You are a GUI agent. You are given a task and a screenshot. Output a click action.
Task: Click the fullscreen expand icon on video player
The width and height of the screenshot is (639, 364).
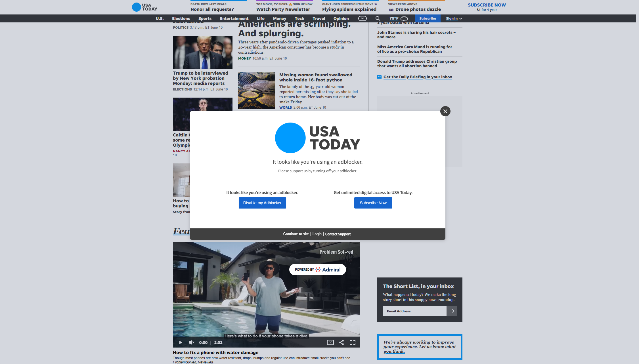click(x=352, y=342)
